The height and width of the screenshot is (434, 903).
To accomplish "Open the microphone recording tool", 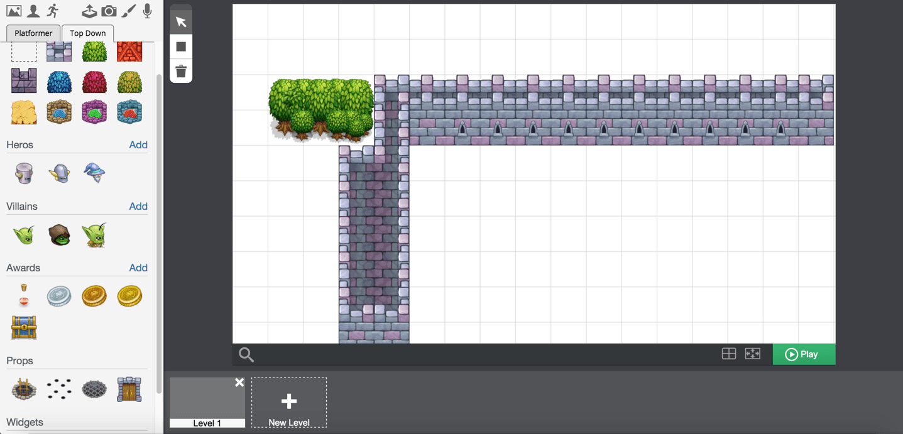I will (x=147, y=11).
